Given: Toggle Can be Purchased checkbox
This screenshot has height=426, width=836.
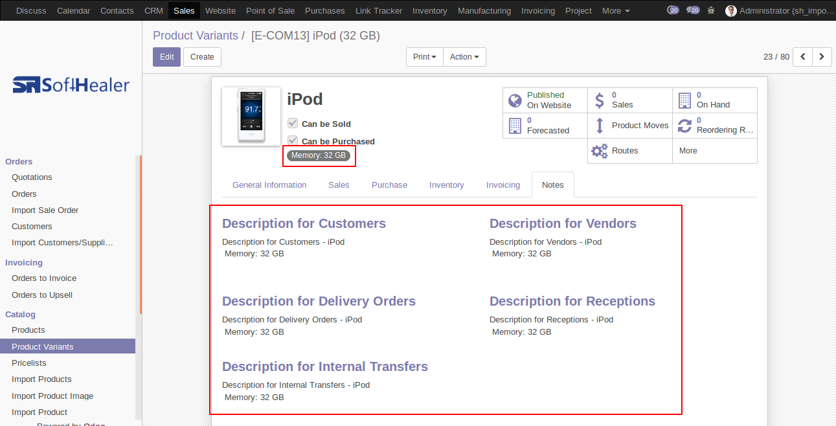Looking at the screenshot, I should [293, 140].
